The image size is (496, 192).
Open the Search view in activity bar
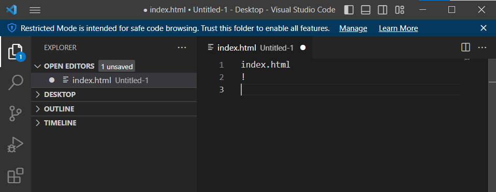pyautogui.click(x=16, y=83)
